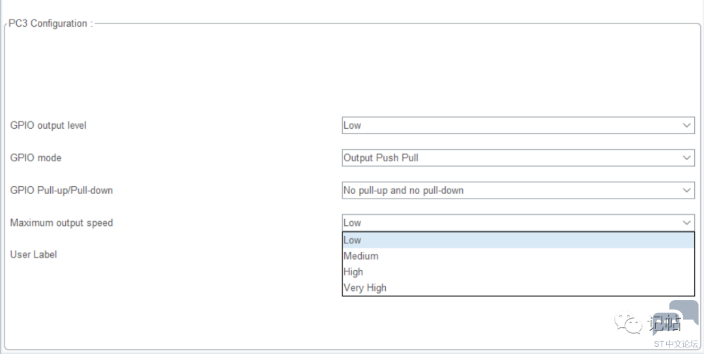
Task: Click the User Label field label
Action: point(34,254)
